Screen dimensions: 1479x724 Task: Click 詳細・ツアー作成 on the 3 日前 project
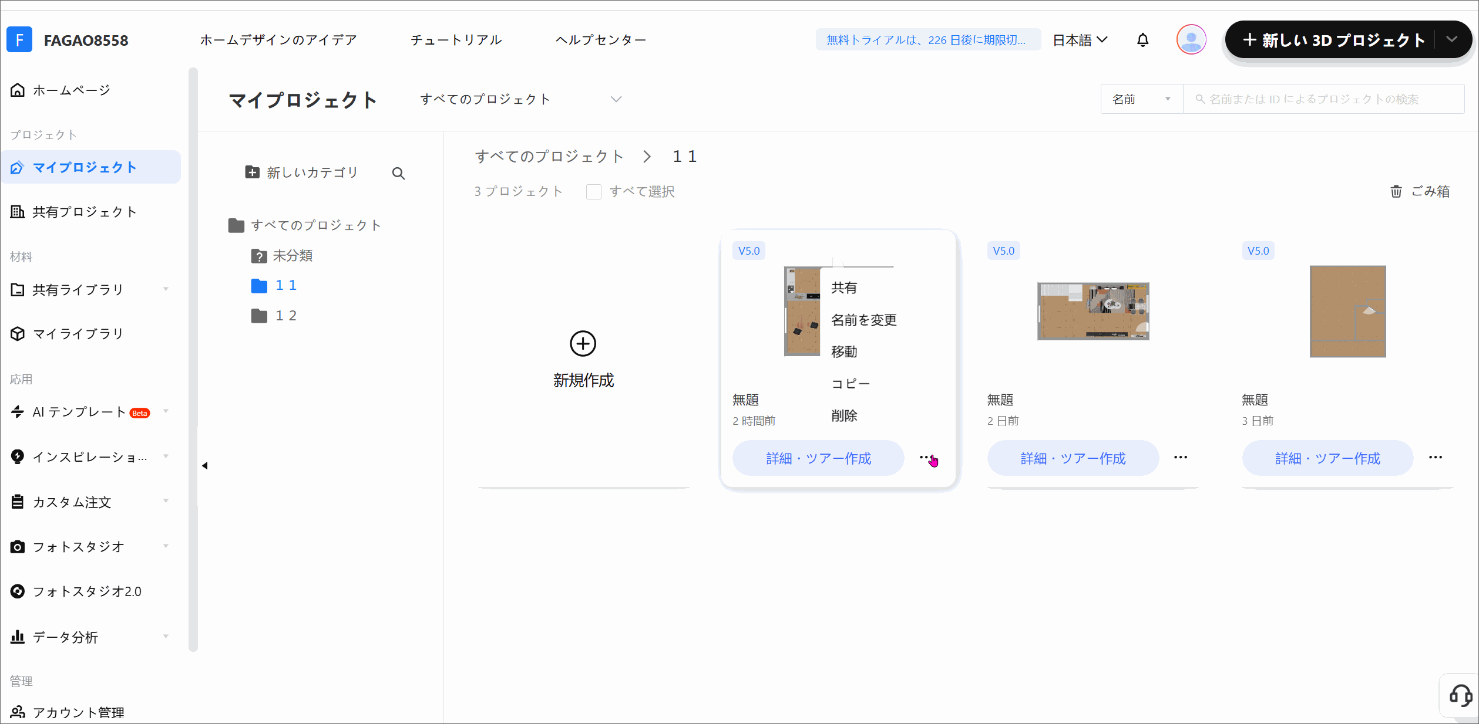point(1327,458)
